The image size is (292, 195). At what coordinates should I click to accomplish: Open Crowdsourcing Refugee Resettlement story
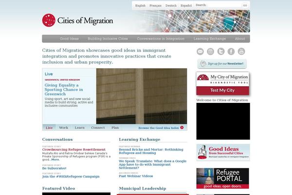tap(74, 150)
